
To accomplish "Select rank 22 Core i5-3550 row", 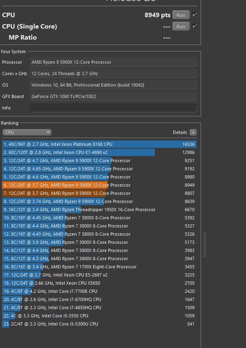I will [99, 316].
